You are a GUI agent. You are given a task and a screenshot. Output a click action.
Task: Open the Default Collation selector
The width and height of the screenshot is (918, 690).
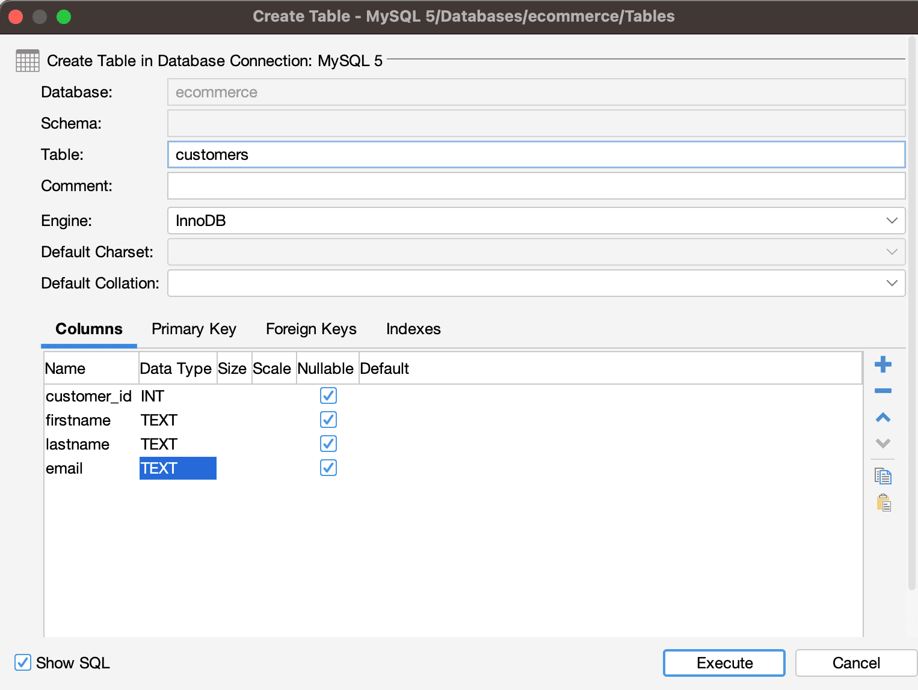[892, 283]
